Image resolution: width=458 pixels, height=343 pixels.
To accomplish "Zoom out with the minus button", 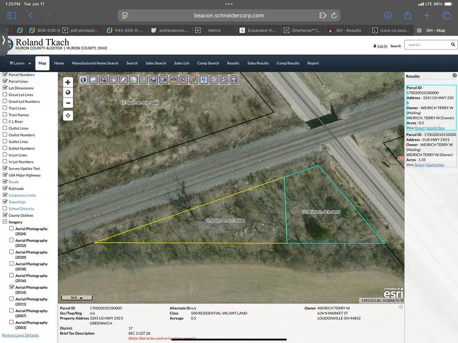I will click(68, 103).
